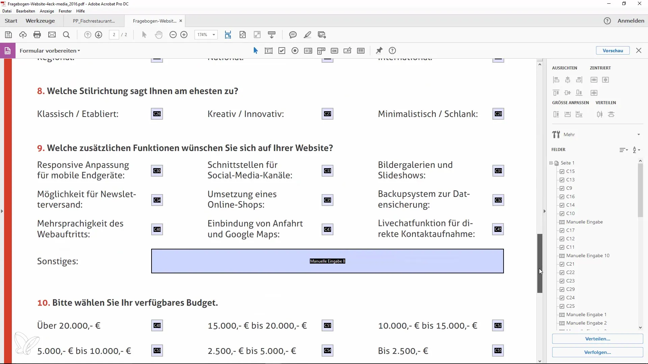Pin the form tool with pushpin icon
Viewport: 648px width, 364px height.
(x=379, y=51)
